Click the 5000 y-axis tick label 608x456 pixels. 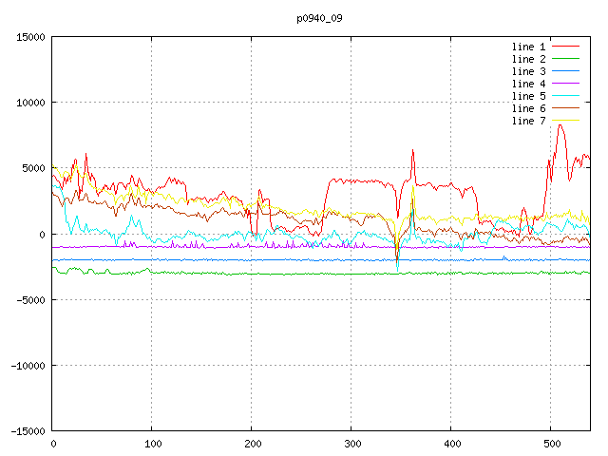click(33, 168)
